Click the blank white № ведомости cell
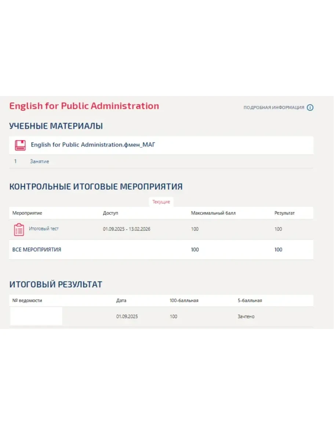Screen dimensions: 334x425 (36, 316)
